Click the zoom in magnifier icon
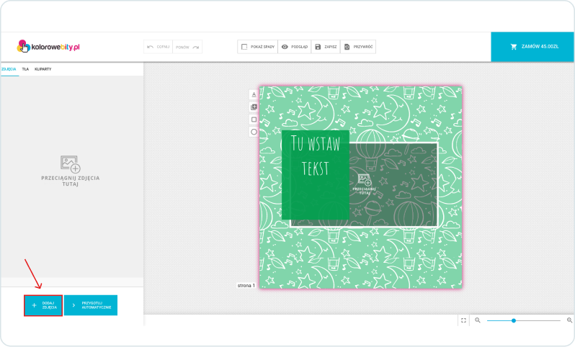Screen dimensions: 575x347 pyautogui.click(x=569, y=320)
